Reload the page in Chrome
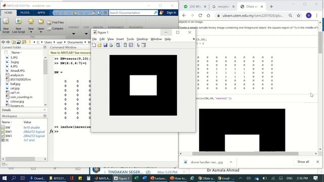This screenshot has width=324, height=182. tap(200, 16)
